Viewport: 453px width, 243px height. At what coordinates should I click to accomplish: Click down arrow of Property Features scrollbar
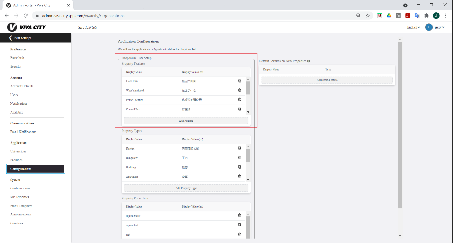248,112
